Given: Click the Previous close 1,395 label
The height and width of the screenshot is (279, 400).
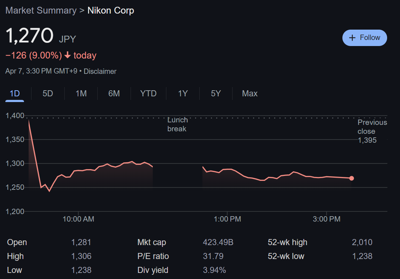Looking at the screenshot, I should (x=372, y=131).
